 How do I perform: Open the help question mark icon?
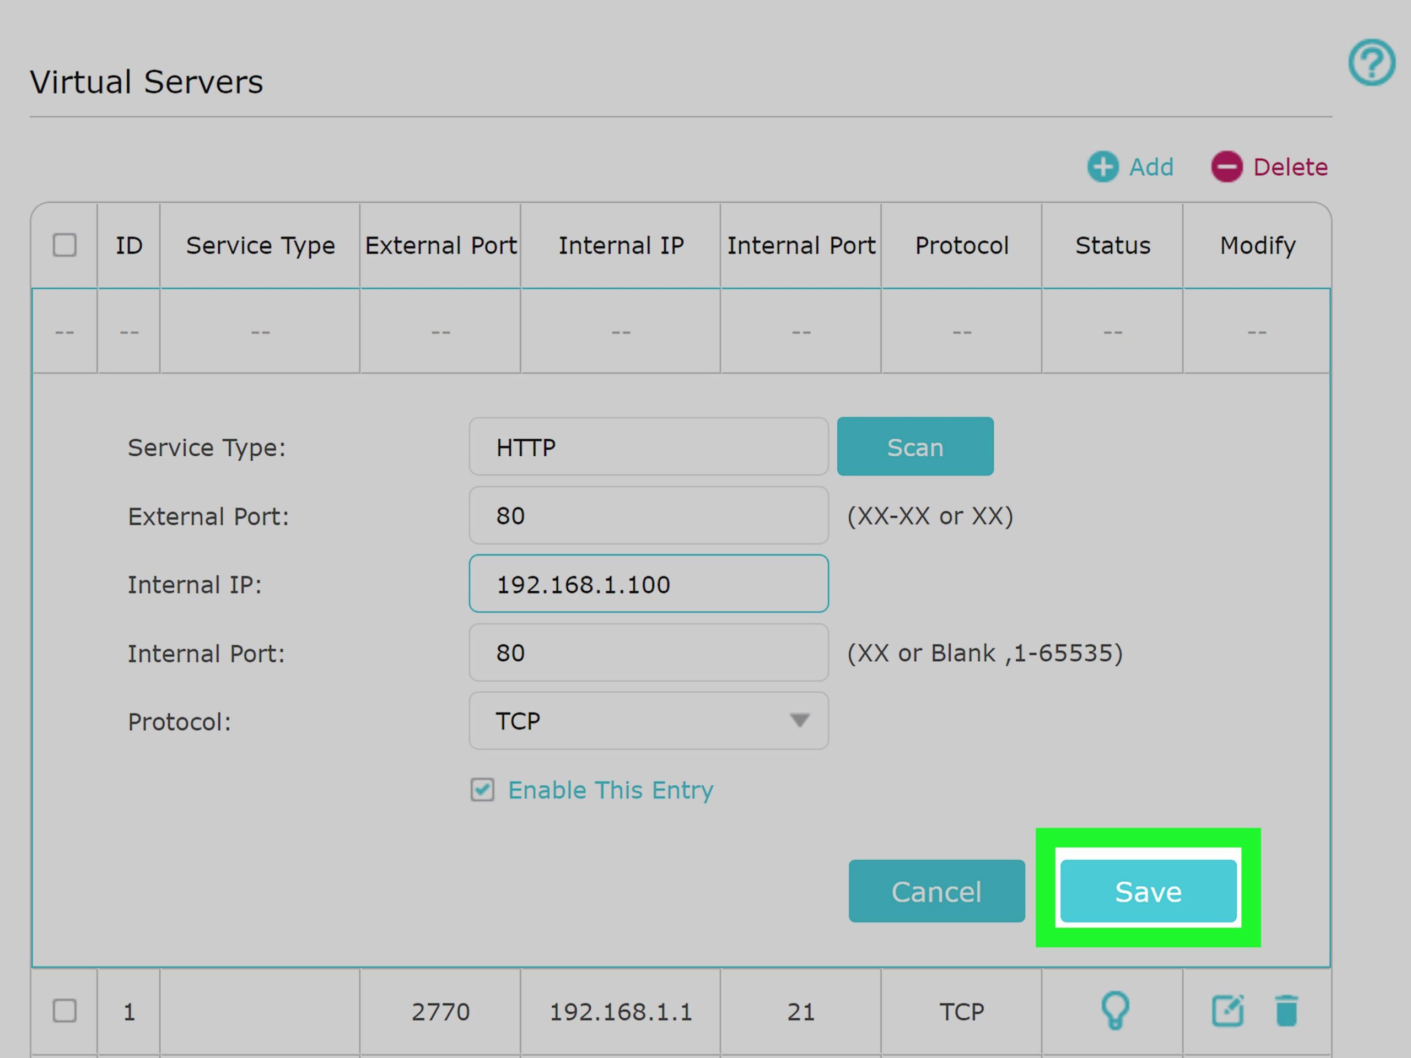coord(1371,62)
